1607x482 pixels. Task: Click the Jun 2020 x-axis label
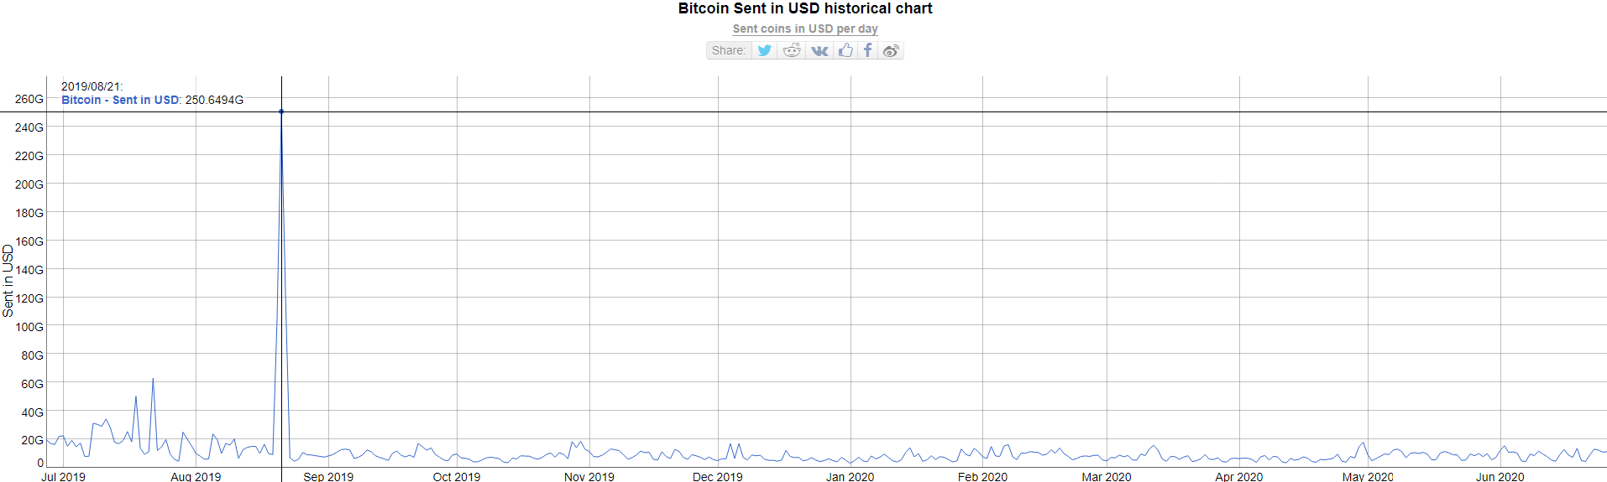[x=1500, y=476]
